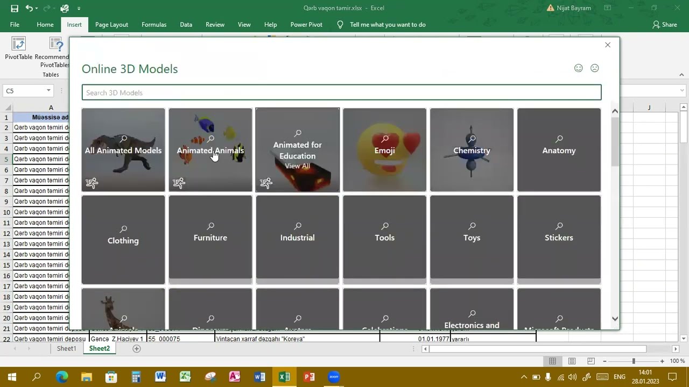Launch Microsoft Edge from the taskbar
This screenshot has height=387, width=689.
61,377
